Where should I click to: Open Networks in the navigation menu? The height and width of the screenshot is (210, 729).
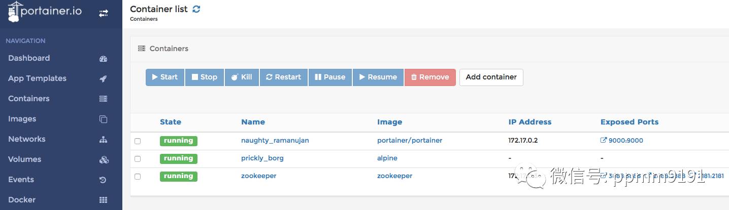(x=27, y=139)
